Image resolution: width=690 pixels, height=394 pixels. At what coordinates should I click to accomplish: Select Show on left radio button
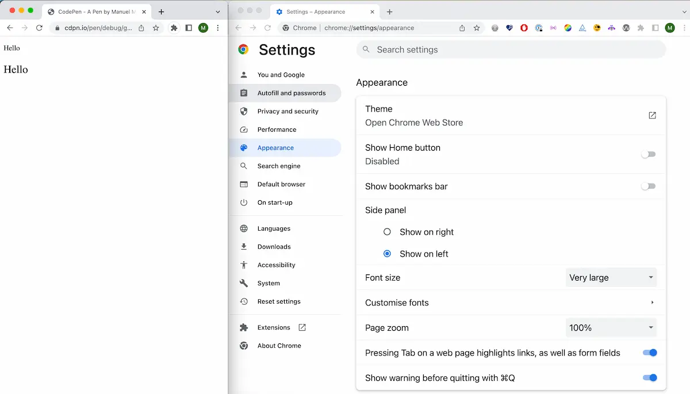(x=387, y=254)
